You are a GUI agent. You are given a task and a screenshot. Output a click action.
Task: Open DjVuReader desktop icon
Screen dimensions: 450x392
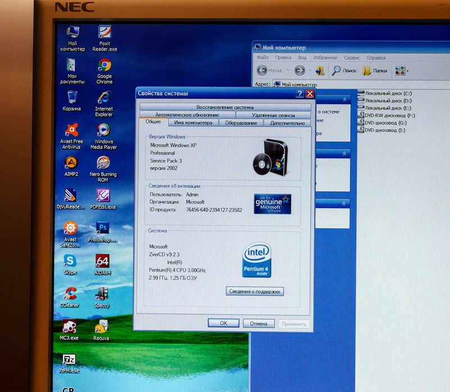(x=71, y=199)
